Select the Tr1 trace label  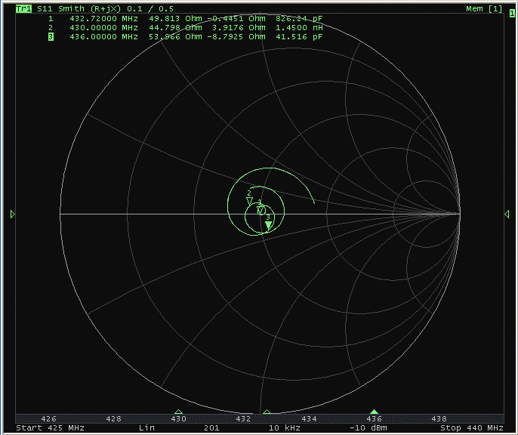[x=23, y=9]
